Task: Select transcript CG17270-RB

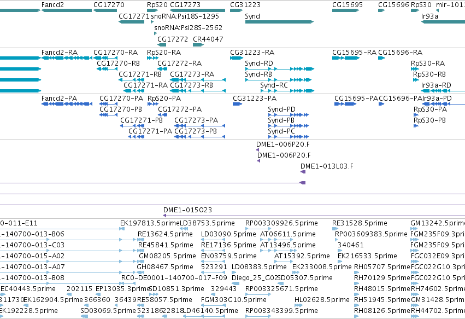Action: [x=107, y=69]
